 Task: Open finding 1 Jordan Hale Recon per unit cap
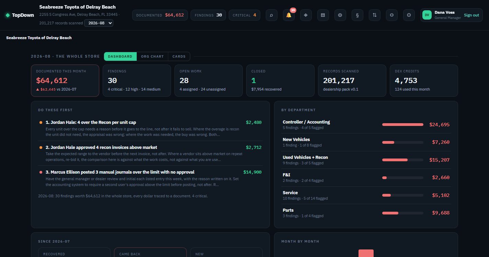(150, 128)
